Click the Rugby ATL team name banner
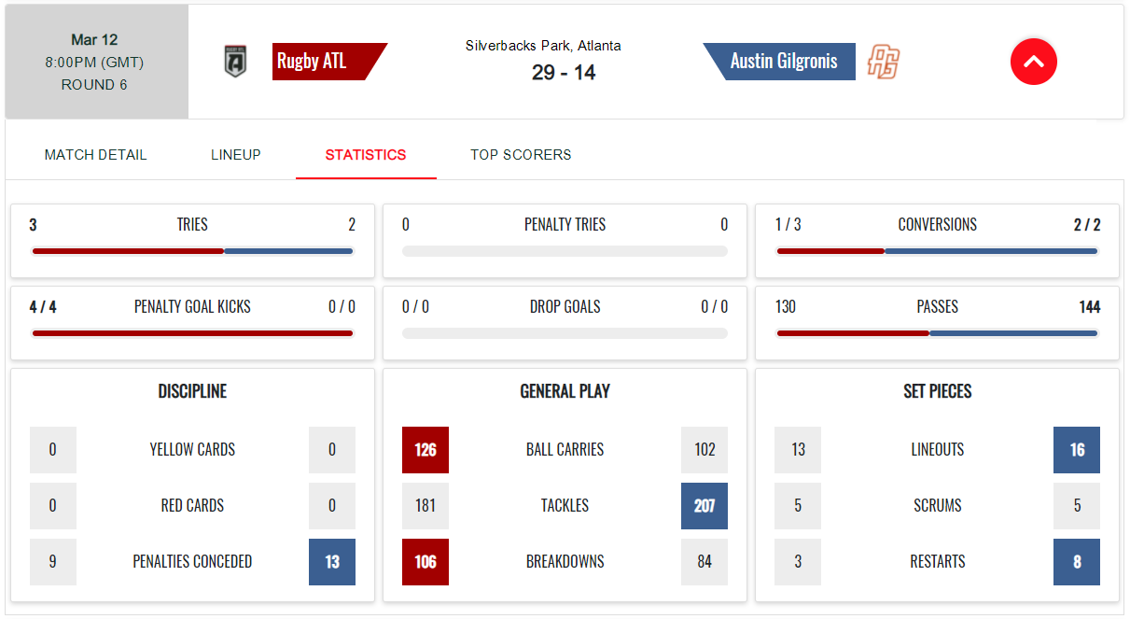 pos(329,62)
